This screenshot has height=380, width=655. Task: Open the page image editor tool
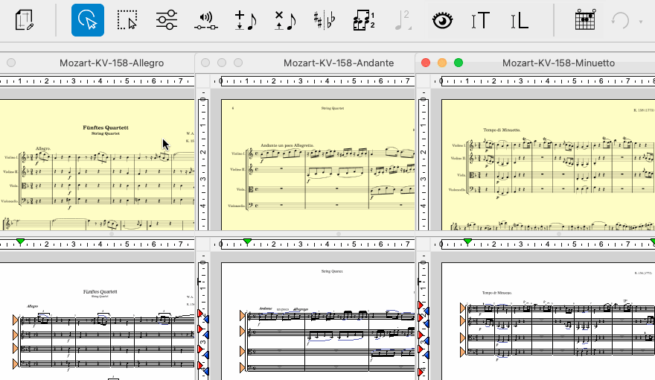tap(24, 20)
